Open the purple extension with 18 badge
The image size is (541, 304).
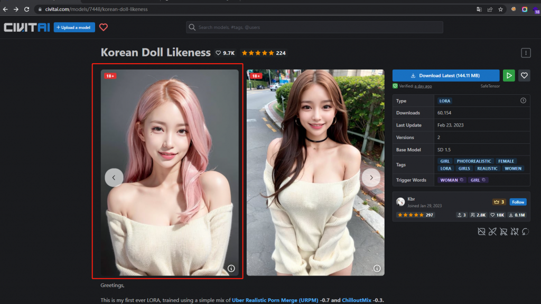click(x=536, y=11)
